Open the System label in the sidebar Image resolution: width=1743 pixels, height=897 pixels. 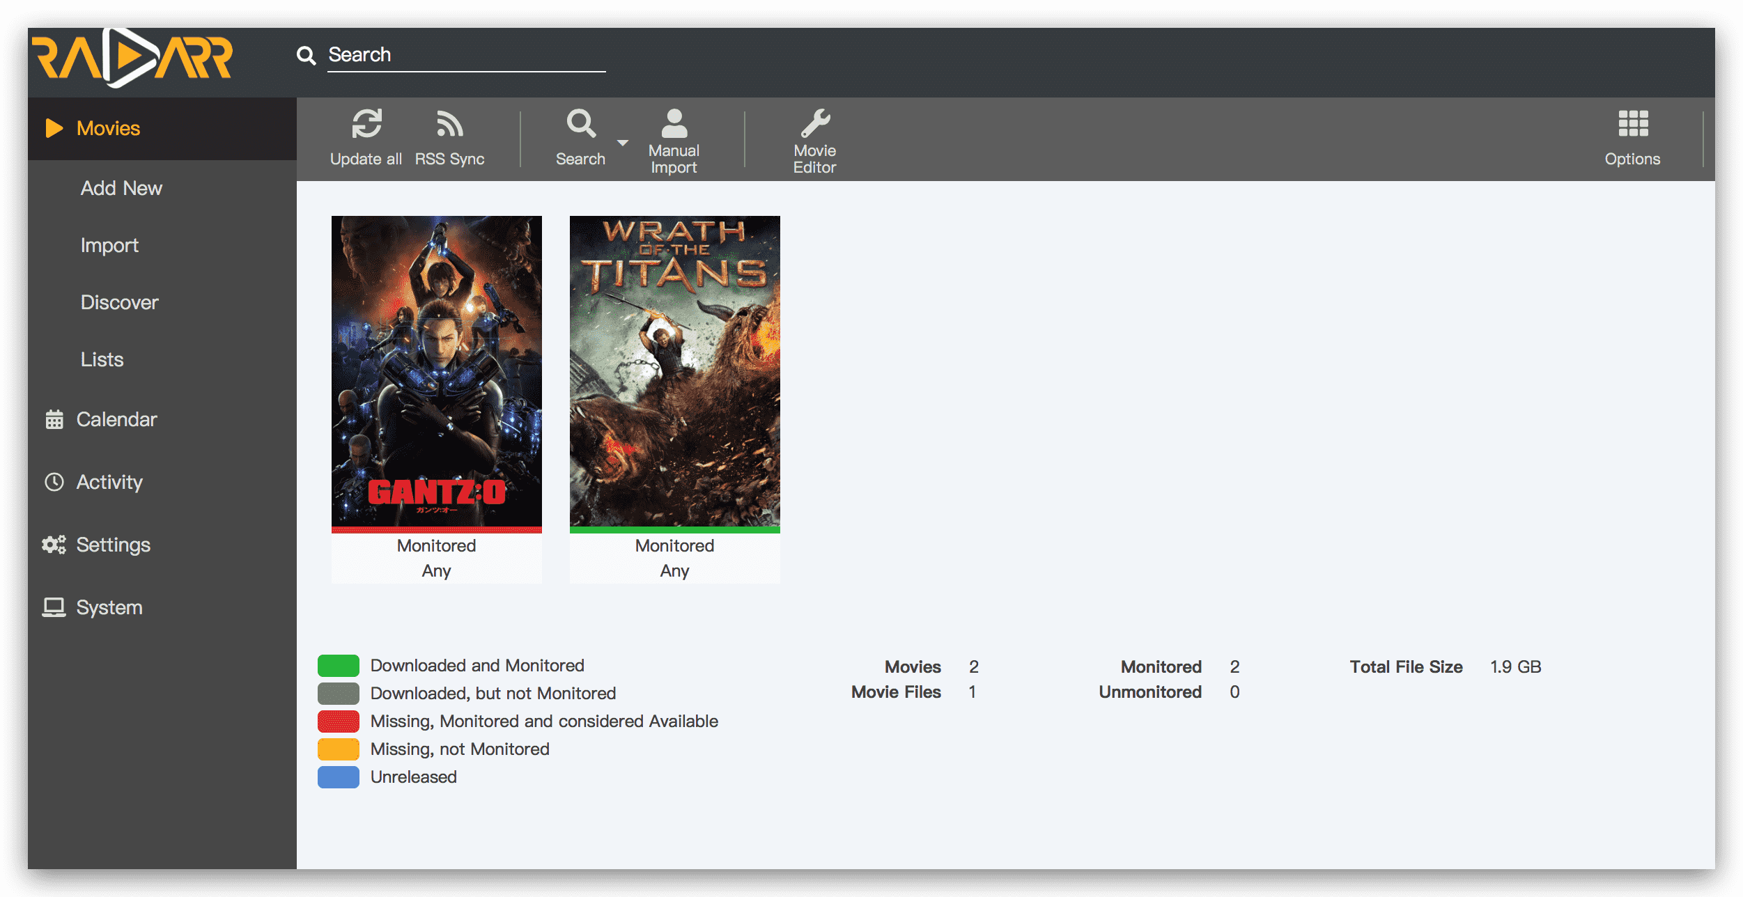click(109, 607)
